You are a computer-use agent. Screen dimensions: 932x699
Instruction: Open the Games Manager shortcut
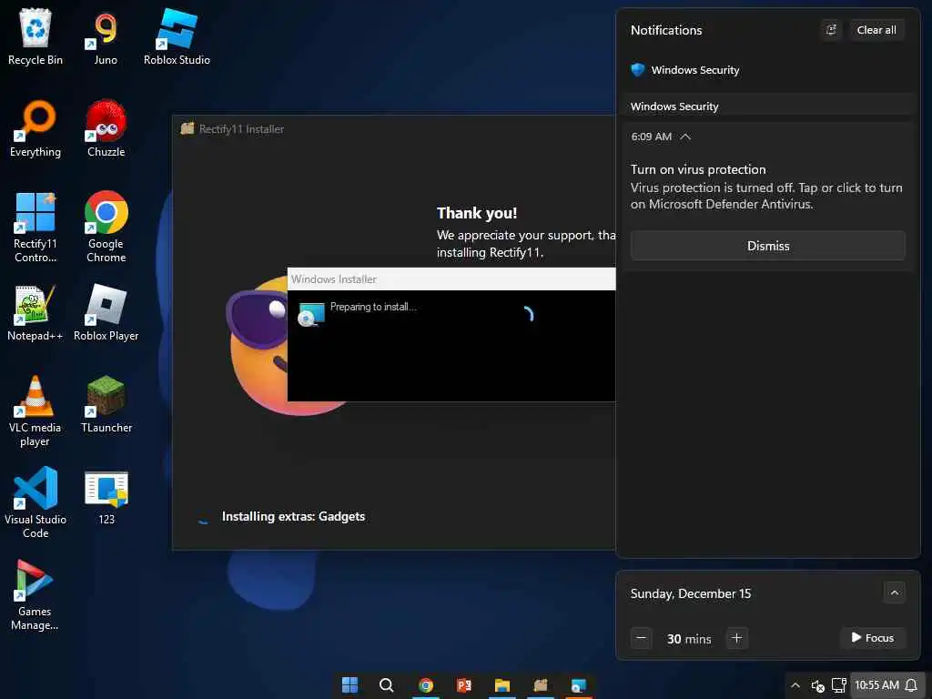pyautogui.click(x=35, y=595)
